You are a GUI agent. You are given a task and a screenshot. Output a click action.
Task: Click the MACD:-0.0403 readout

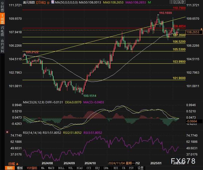[x=94, y=102]
